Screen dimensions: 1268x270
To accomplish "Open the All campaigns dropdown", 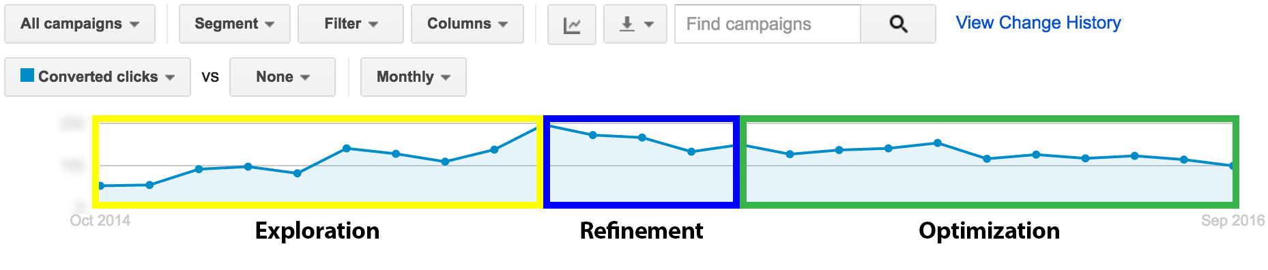I will (80, 24).
